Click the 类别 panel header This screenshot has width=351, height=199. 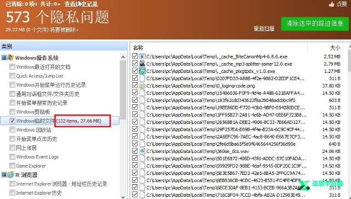pos(64,47)
